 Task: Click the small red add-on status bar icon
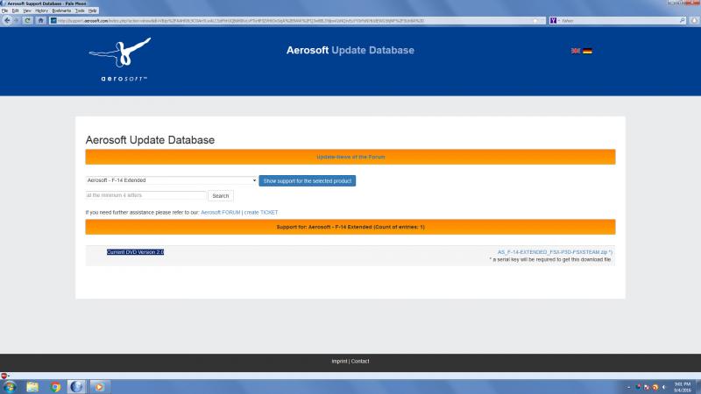[4, 376]
